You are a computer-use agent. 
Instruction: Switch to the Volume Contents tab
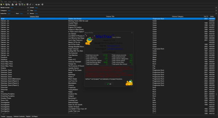pos(20,117)
